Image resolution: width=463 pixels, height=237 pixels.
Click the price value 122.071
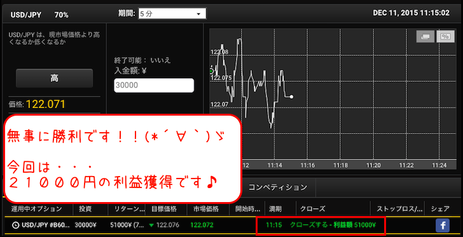click(46, 104)
